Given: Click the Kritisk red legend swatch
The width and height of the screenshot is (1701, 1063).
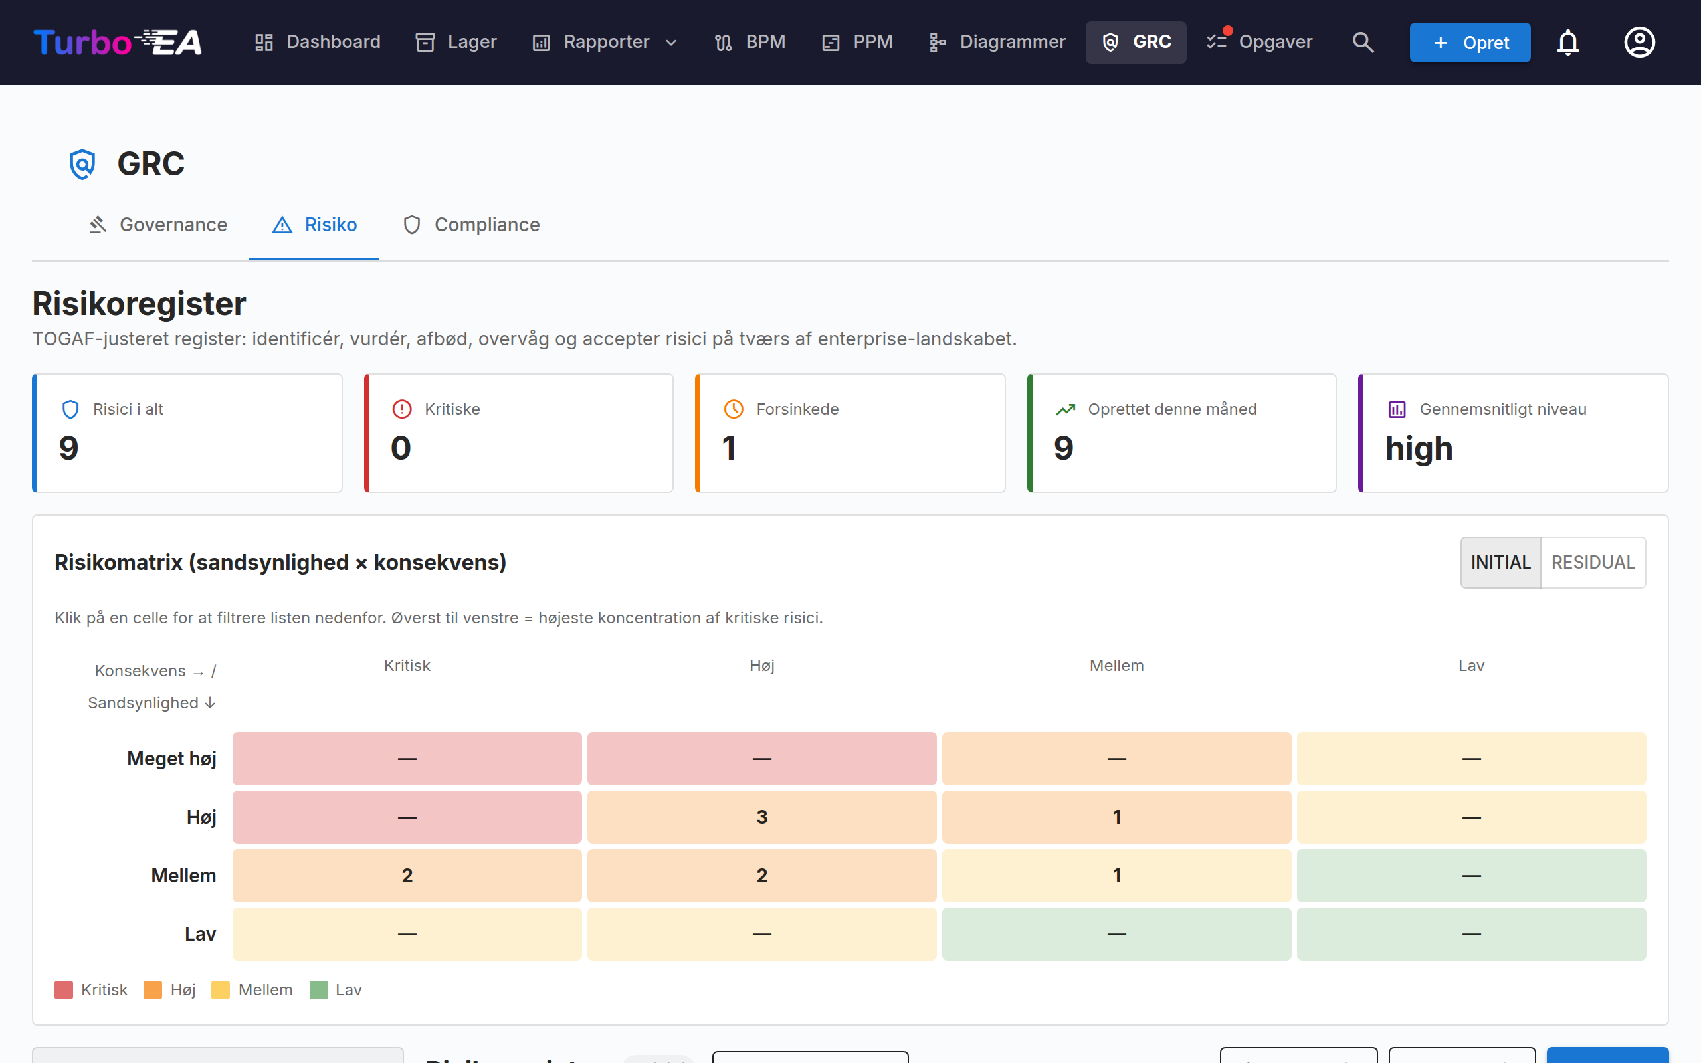Looking at the screenshot, I should [x=64, y=990].
